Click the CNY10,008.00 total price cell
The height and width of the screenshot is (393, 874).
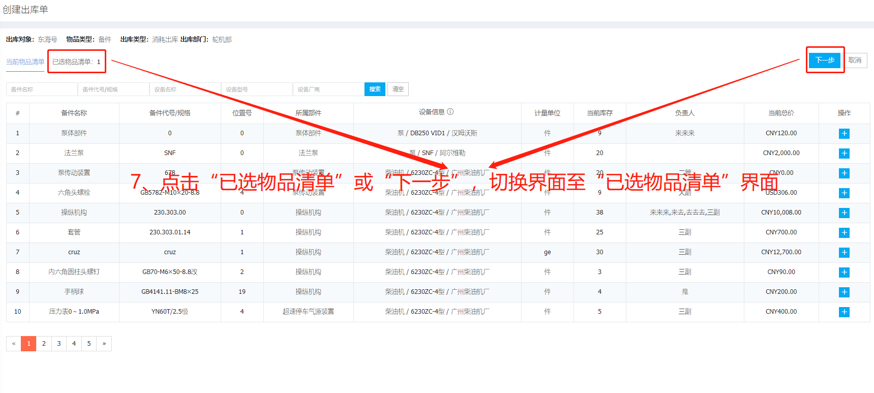(x=781, y=213)
